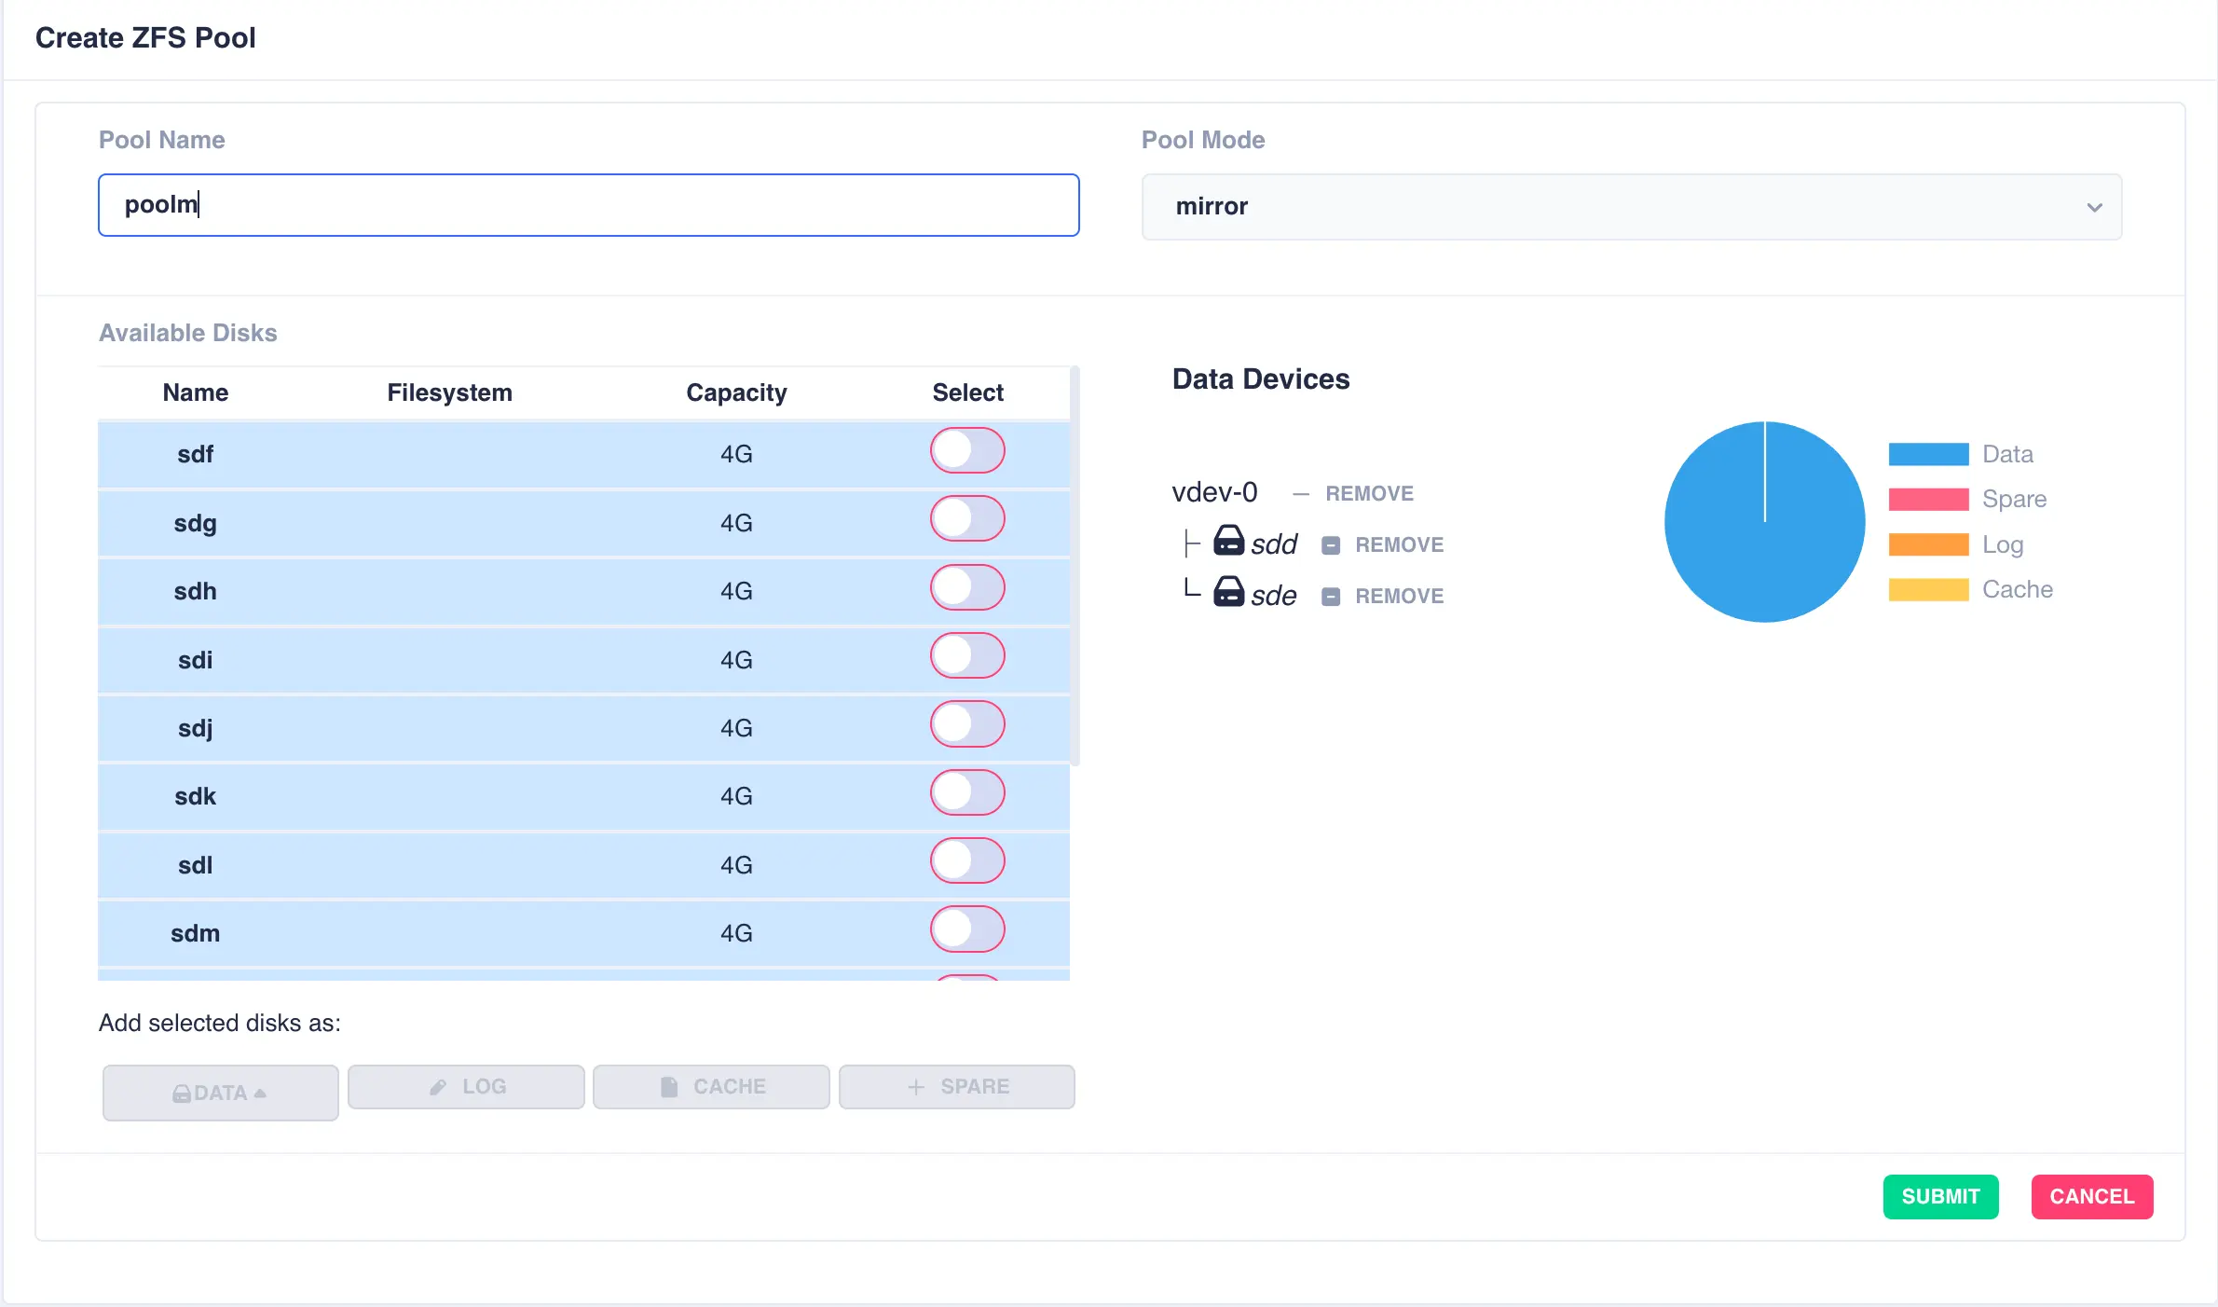Click the sdd disk drive icon
The image size is (2218, 1307).
pyautogui.click(x=1228, y=541)
